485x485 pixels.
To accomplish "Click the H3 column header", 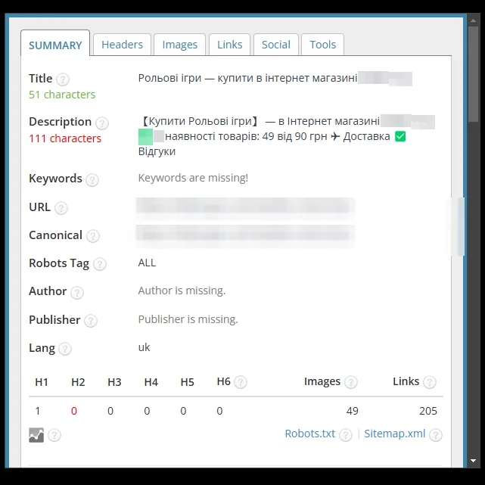I will pos(114,382).
